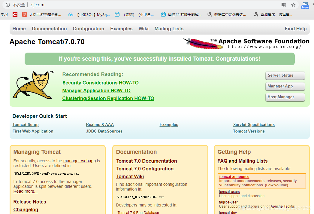Viewport: 314px width, 214px height.
Task: Open the Tomcat 7.0 Bug Database link
Action: 138,212
